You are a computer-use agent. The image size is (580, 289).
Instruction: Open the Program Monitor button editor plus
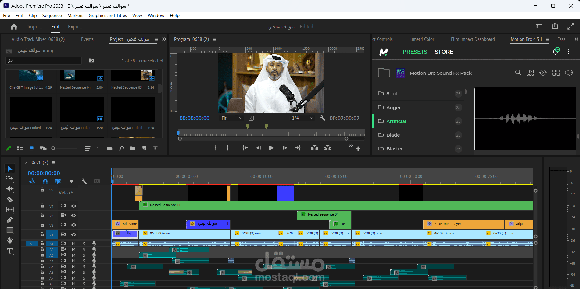pyautogui.click(x=358, y=148)
